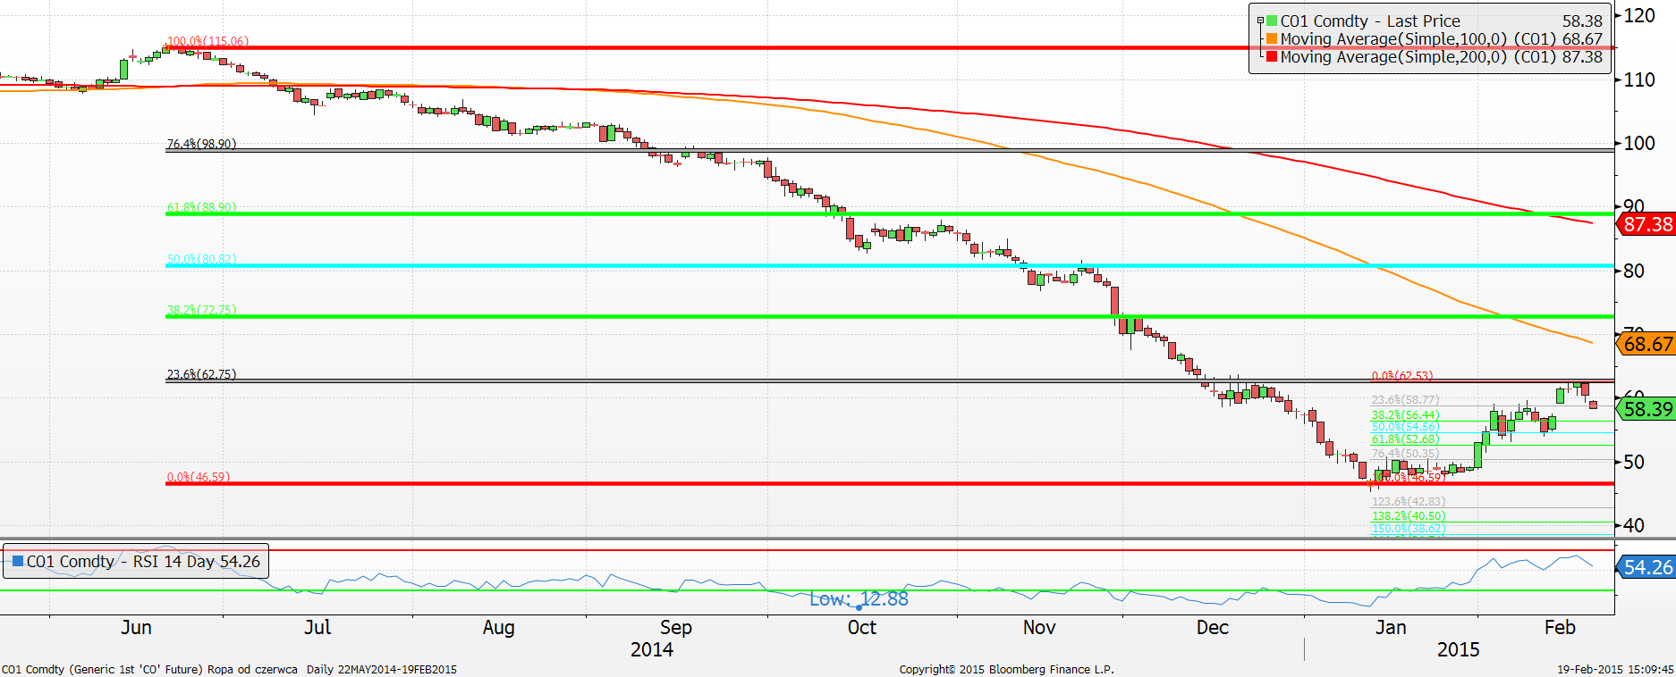Click the Sep label on time axis

tap(676, 628)
